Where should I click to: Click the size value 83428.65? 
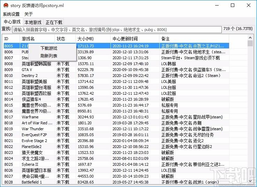point(85,182)
